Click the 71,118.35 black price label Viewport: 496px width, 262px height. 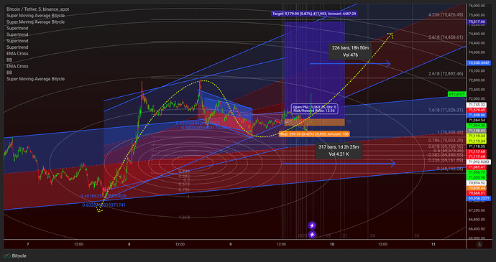(477, 146)
